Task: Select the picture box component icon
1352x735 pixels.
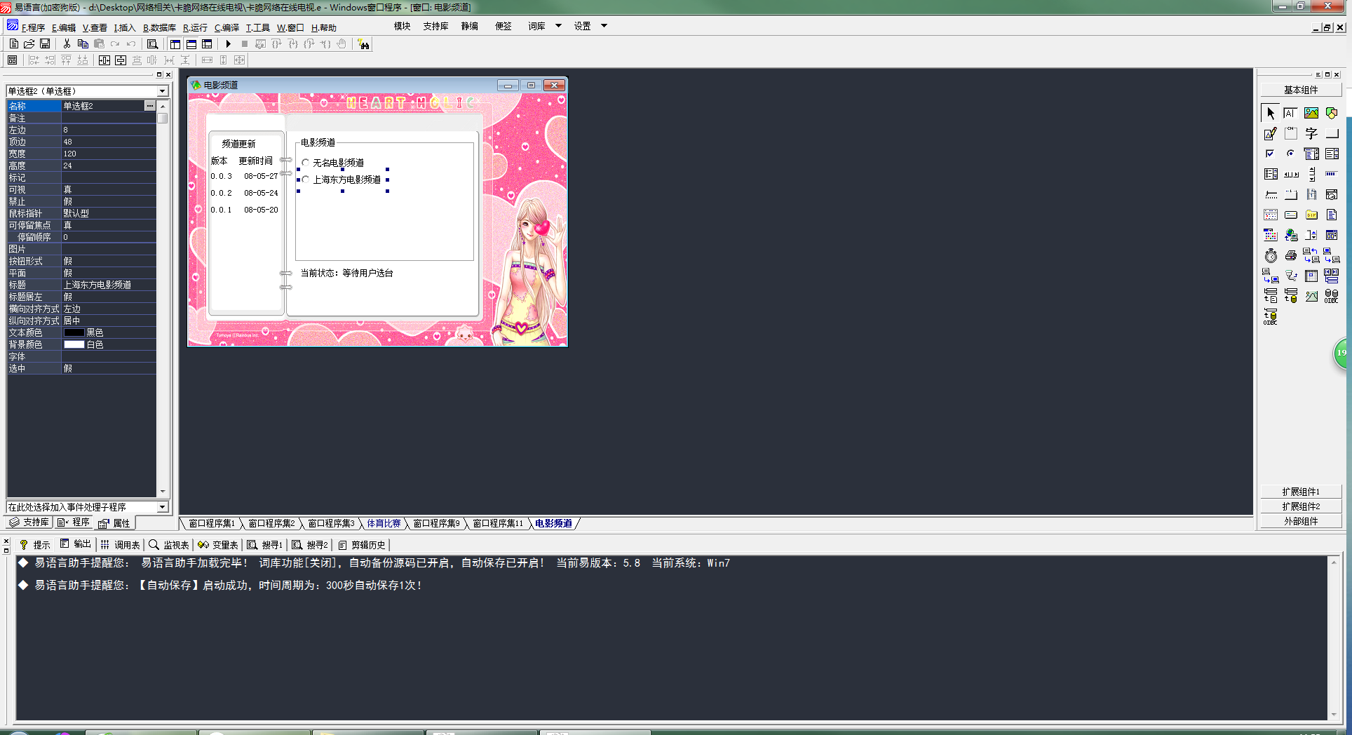Action: tap(1311, 113)
